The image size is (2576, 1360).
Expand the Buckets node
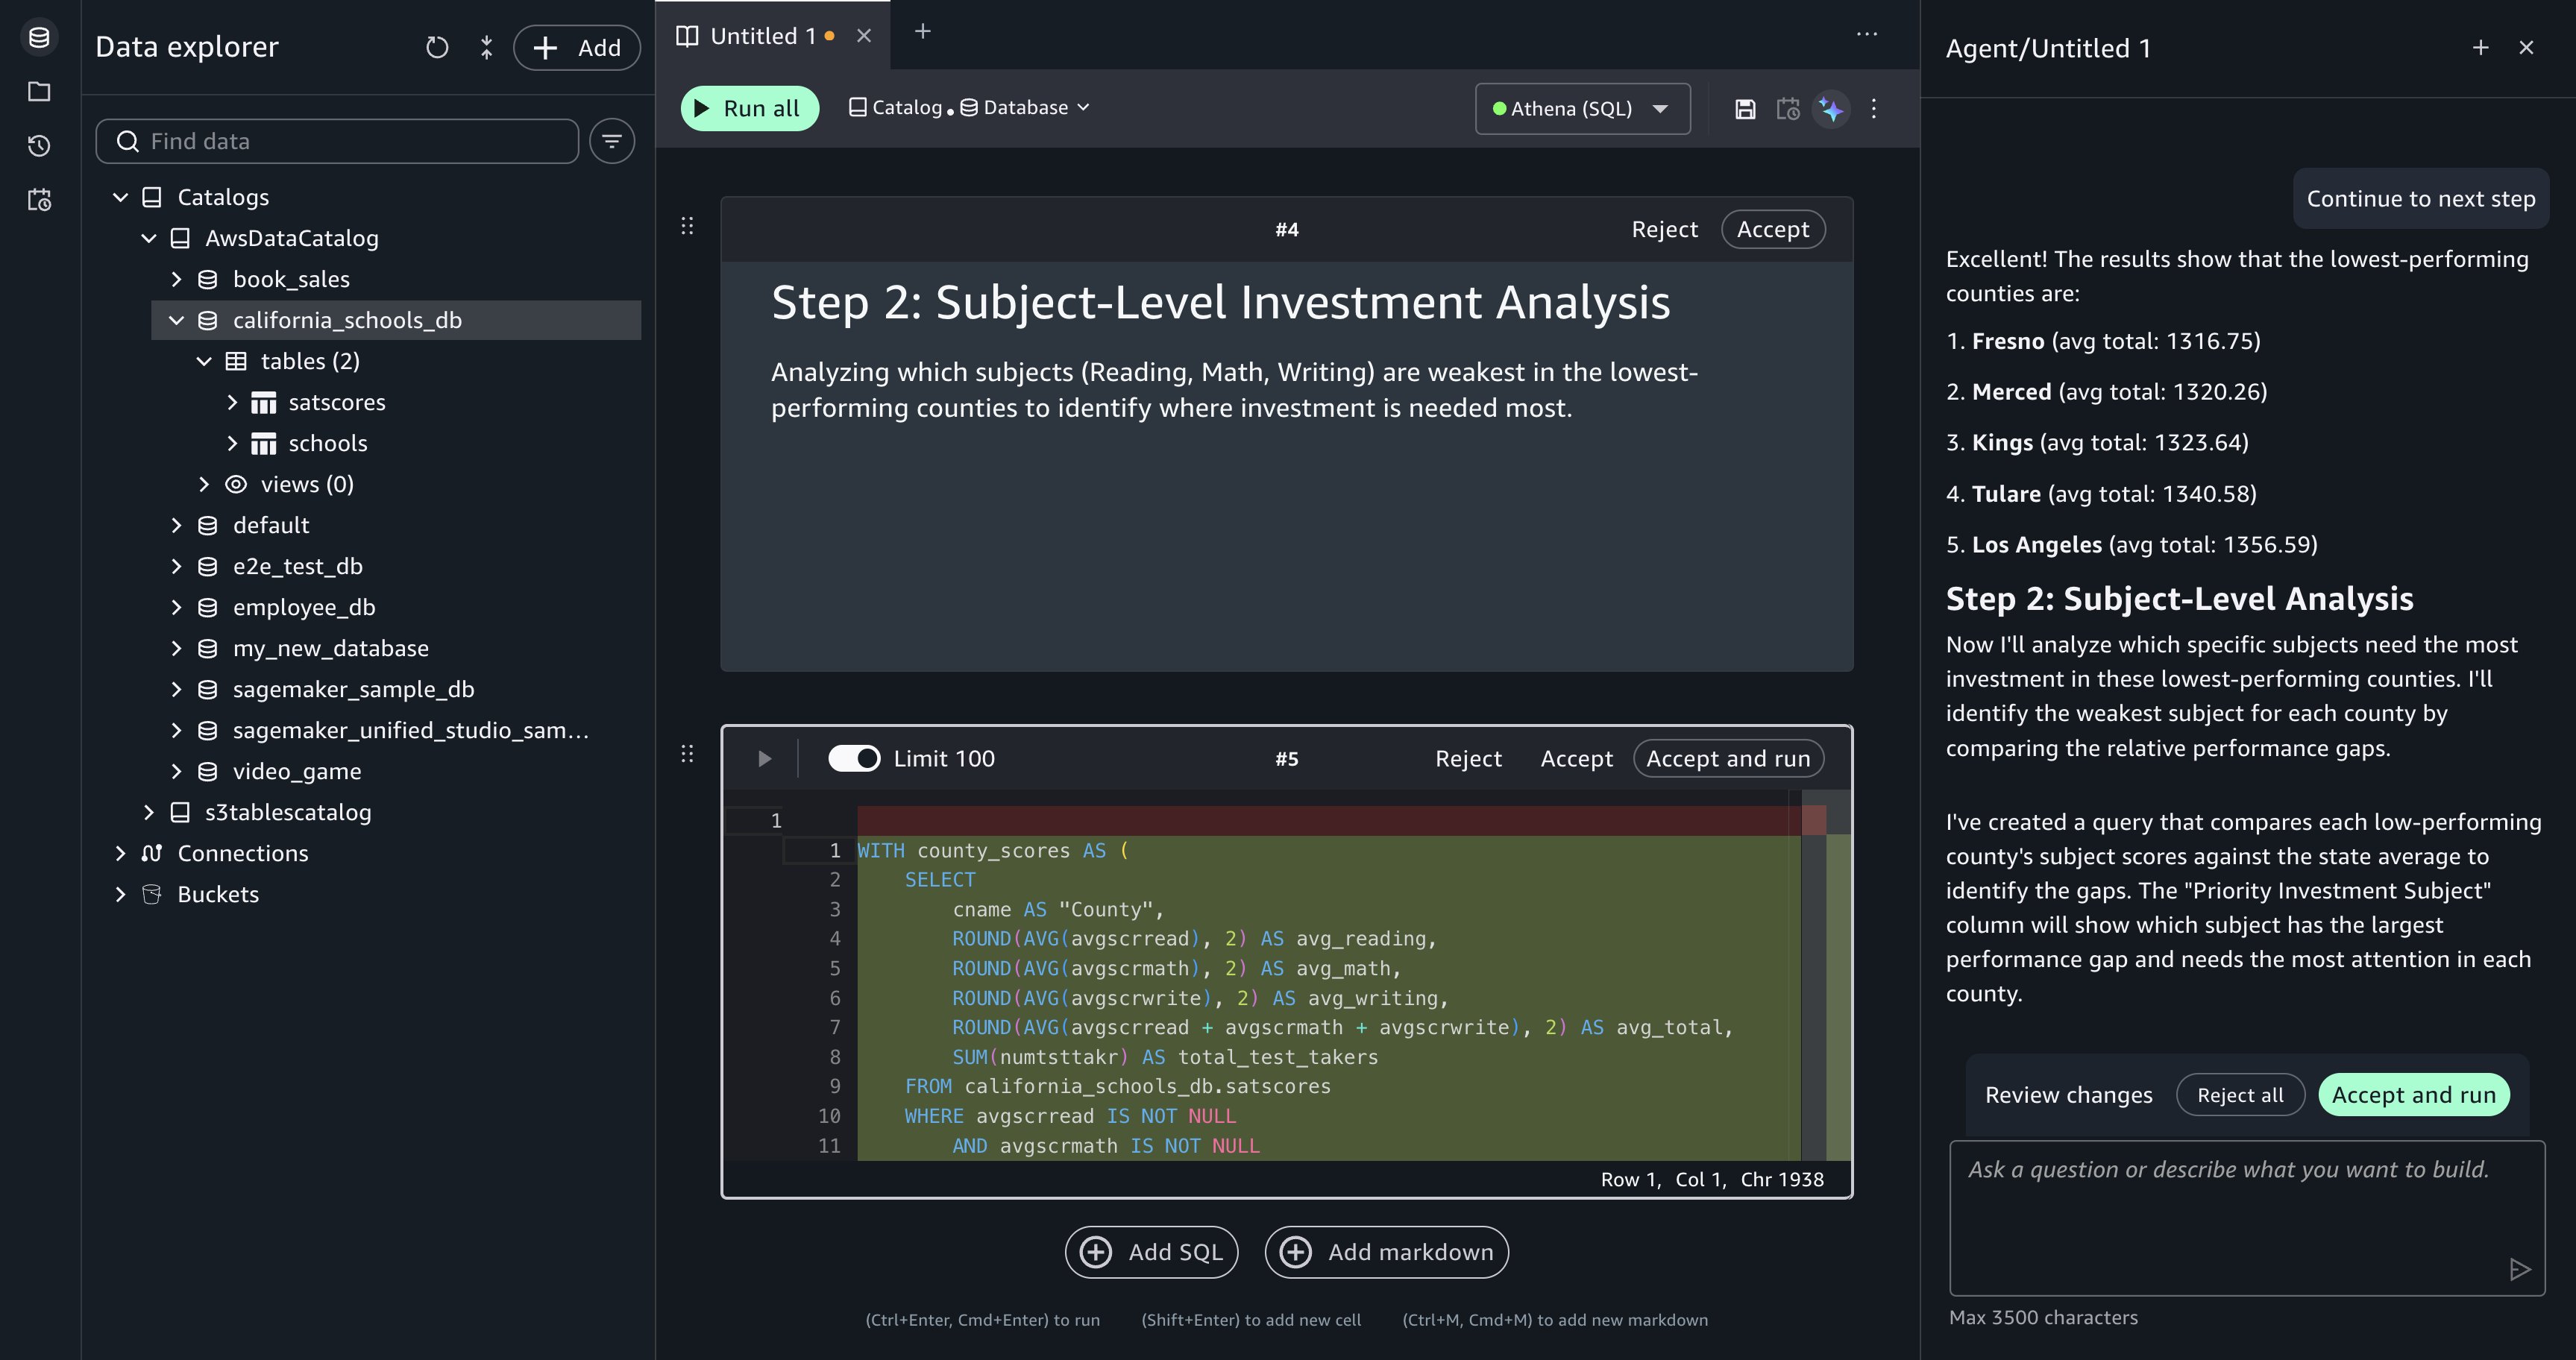coord(120,894)
